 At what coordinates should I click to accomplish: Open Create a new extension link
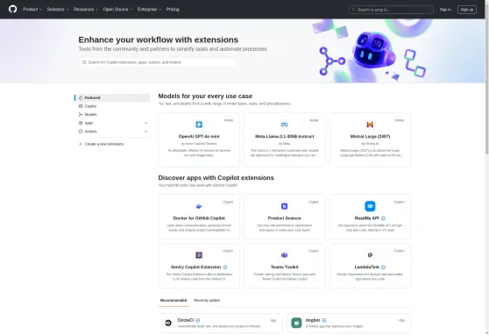[104, 144]
